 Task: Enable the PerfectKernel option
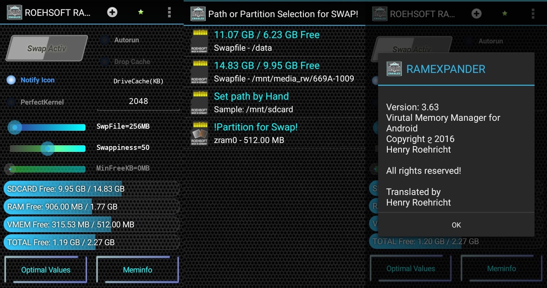[x=11, y=102]
